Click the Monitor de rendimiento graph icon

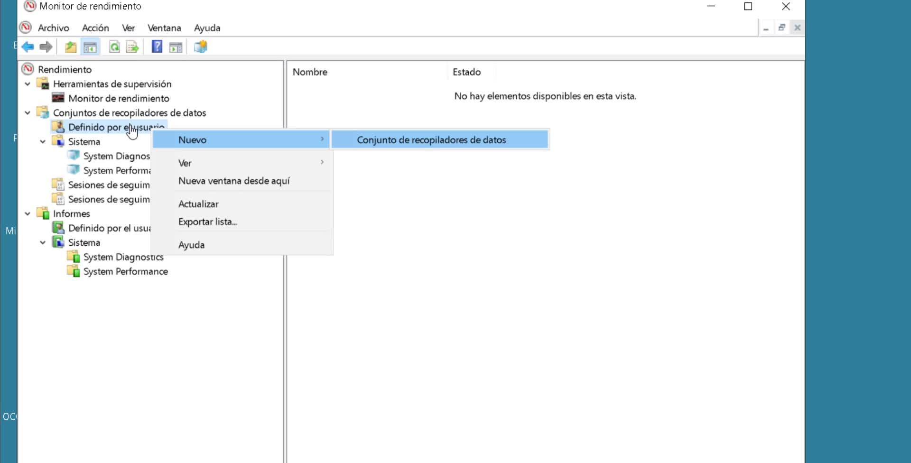coord(58,98)
